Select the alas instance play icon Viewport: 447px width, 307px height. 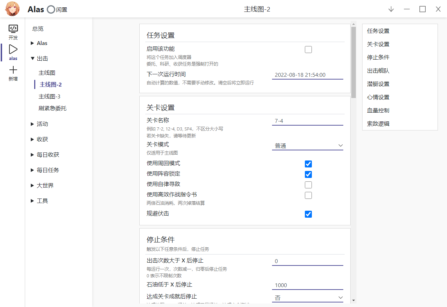coord(13,52)
